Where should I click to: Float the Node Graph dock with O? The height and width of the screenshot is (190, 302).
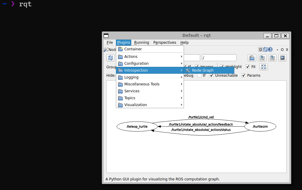tap(282, 50)
